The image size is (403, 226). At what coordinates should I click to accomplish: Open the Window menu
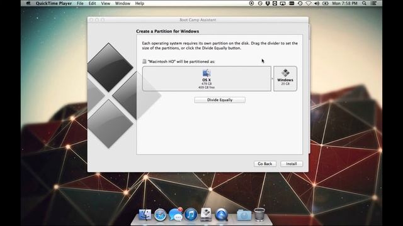122,3
